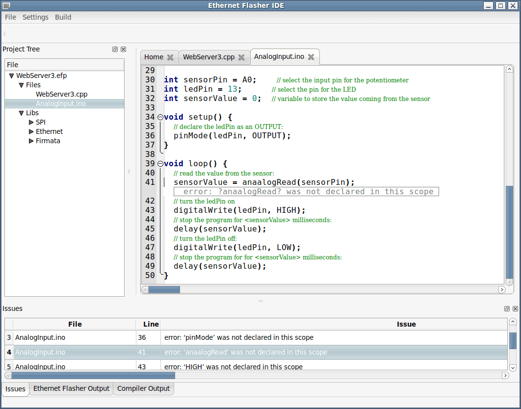Close the Issues panel with its X icon
The width and height of the screenshot is (521, 409).
[515, 308]
